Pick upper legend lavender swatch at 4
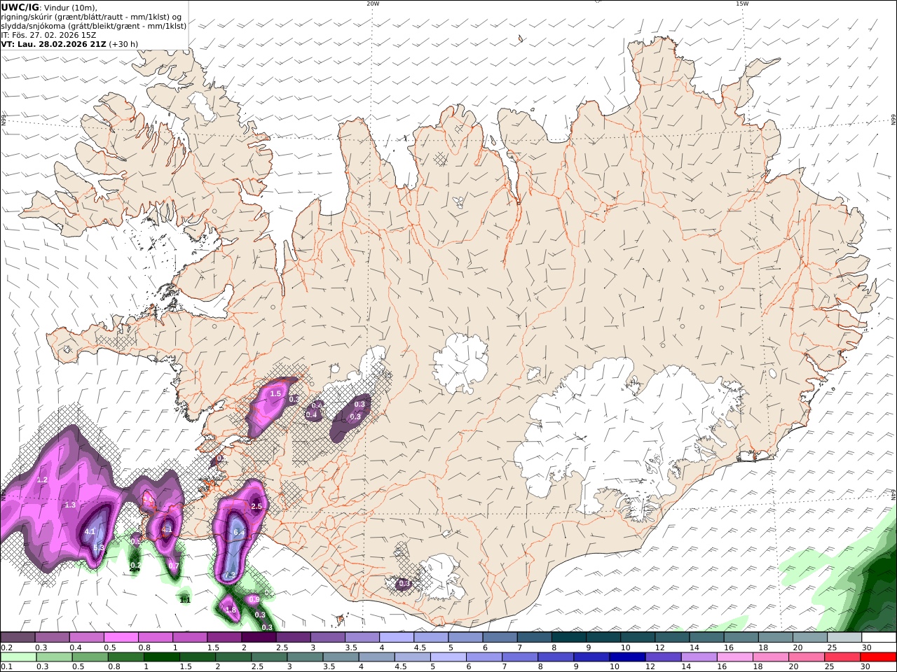 click(397, 638)
